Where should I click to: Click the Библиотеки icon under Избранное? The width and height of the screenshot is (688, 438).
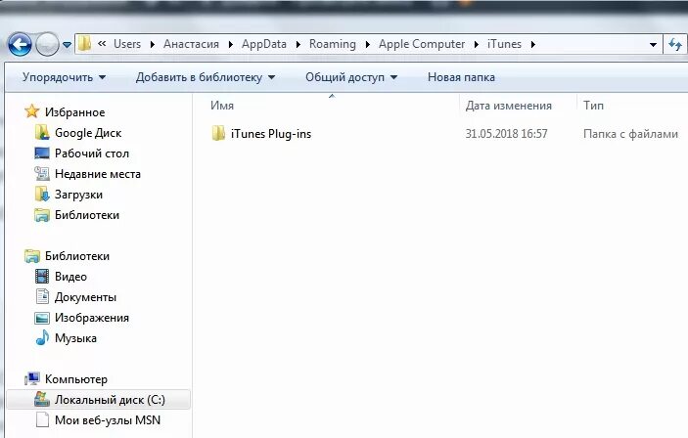pyautogui.click(x=42, y=215)
